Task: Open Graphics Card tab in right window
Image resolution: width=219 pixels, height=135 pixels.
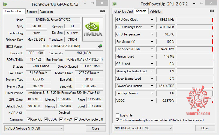Action: 124,11
